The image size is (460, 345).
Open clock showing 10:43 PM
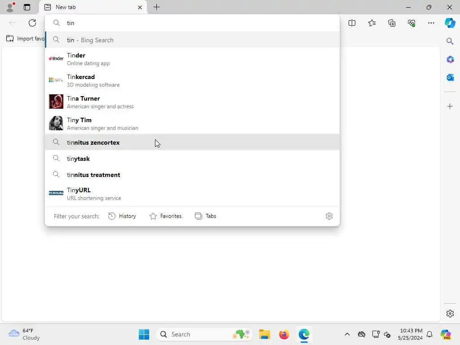(410, 334)
